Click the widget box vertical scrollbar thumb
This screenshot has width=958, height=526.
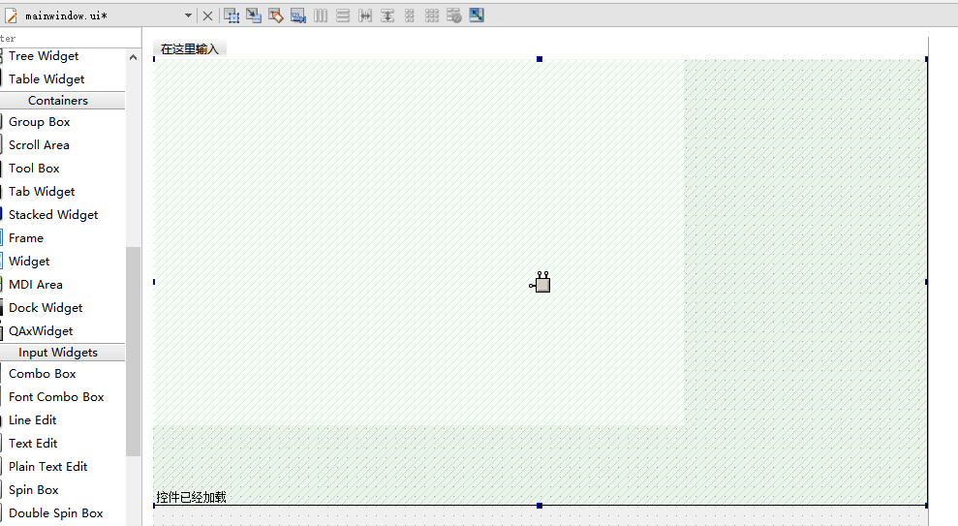[x=133, y=352]
